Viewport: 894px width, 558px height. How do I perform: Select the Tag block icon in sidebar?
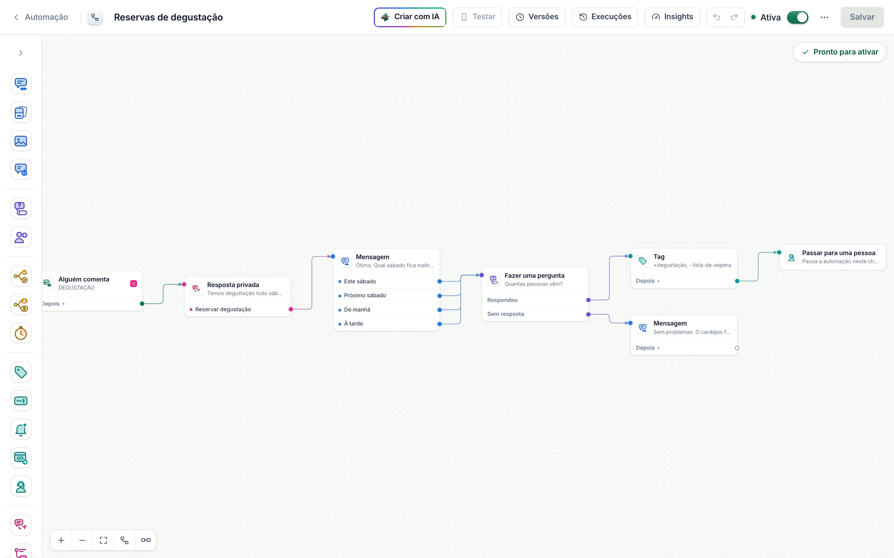[x=21, y=372]
